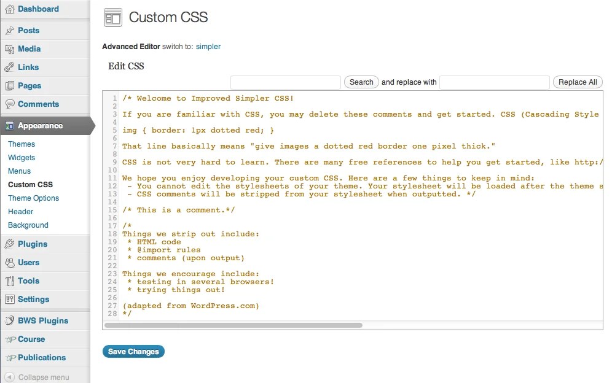The height and width of the screenshot is (383, 612).
Task: Click the Users icon
Action: 10,263
